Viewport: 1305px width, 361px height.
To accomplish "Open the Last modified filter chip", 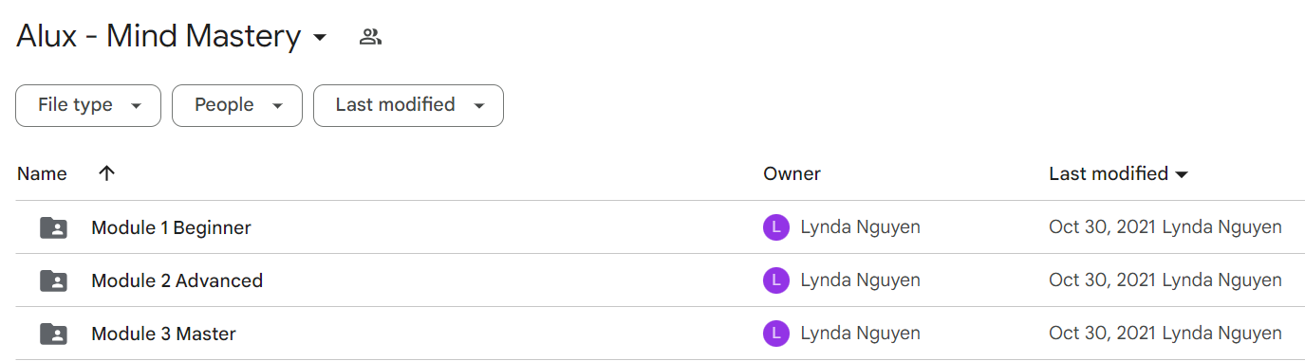I will tap(408, 105).
